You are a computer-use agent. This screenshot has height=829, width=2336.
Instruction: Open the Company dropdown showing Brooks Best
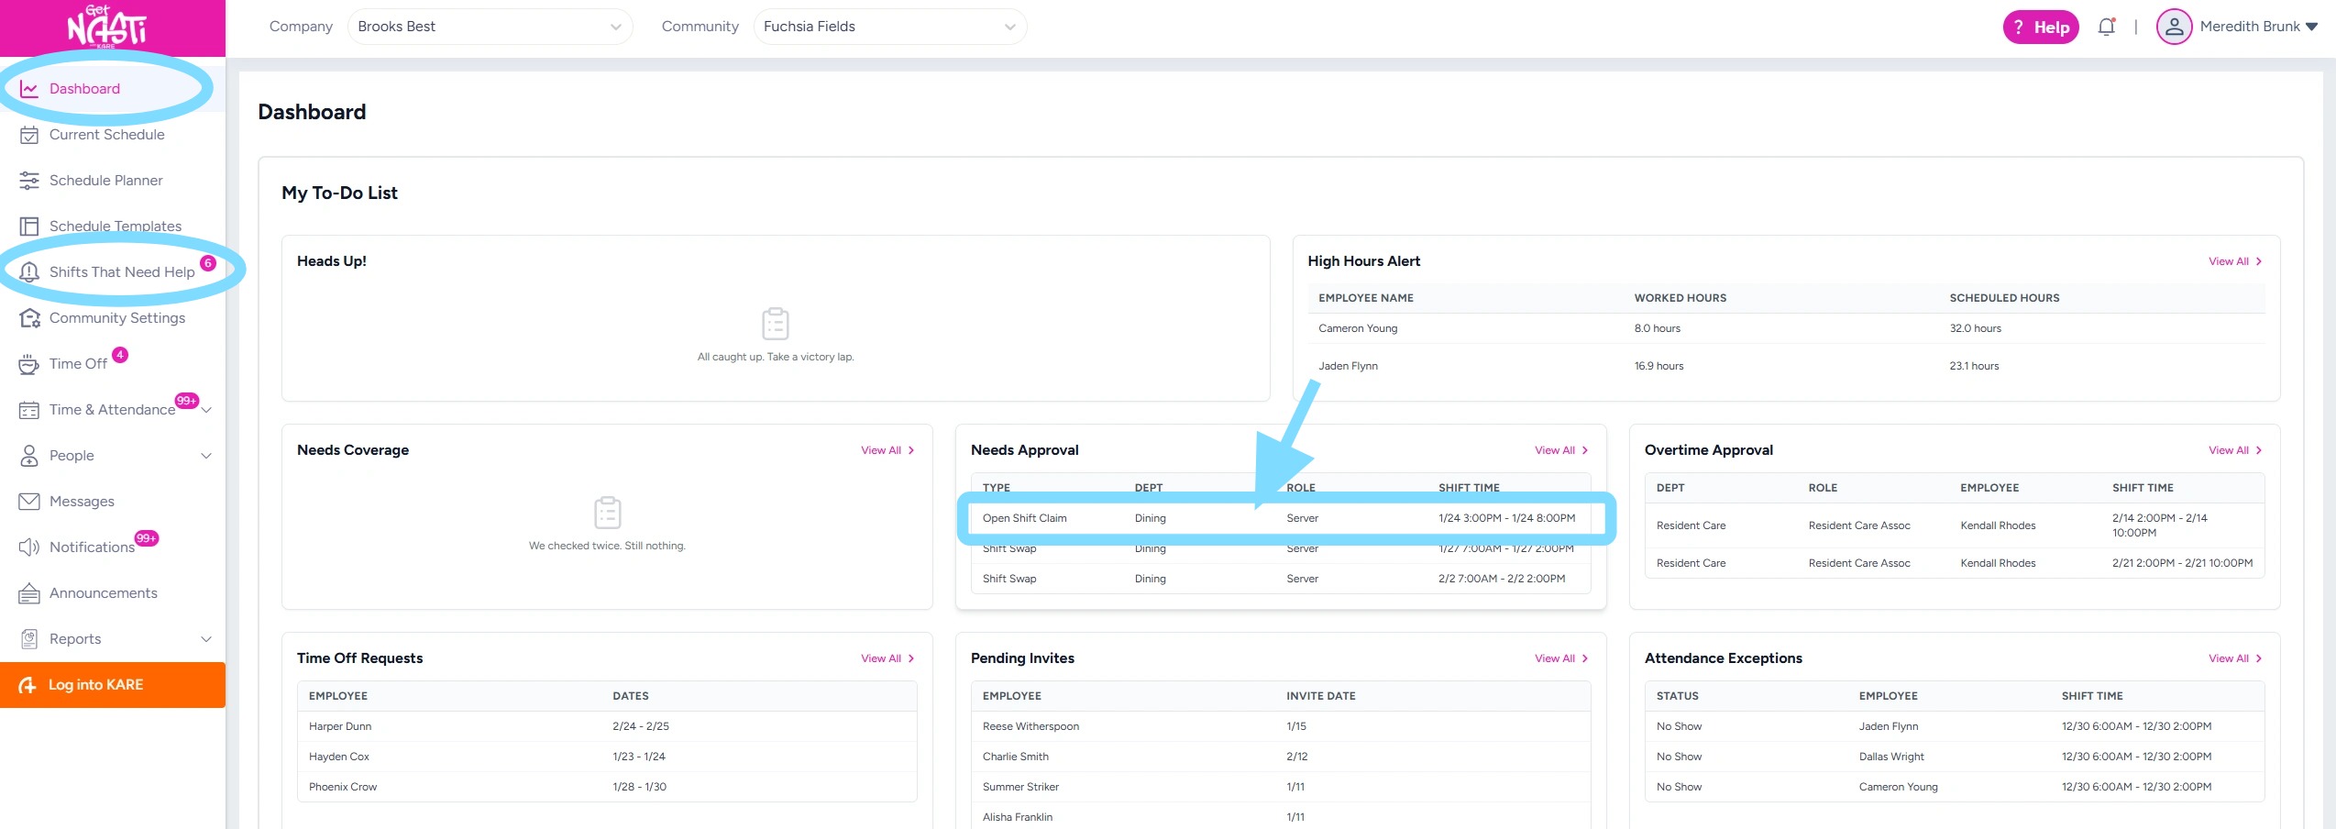click(x=490, y=27)
